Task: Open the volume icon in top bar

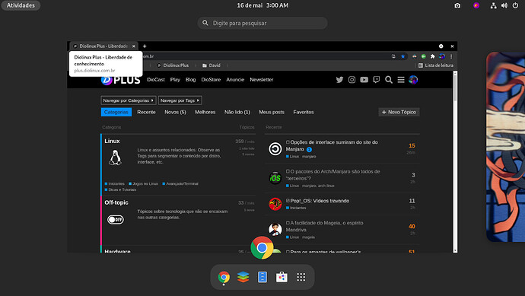Action: 504,5
